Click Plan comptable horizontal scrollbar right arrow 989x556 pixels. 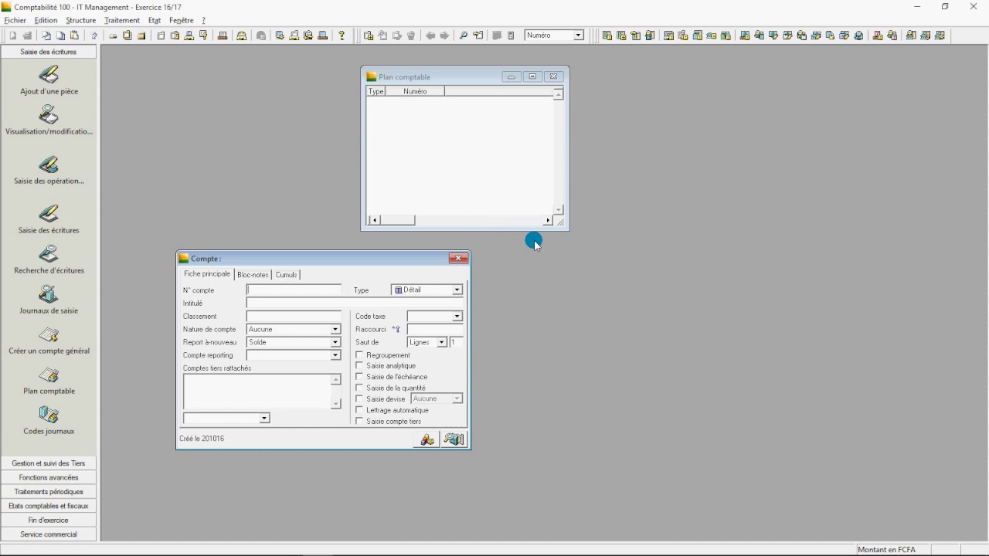(x=548, y=220)
